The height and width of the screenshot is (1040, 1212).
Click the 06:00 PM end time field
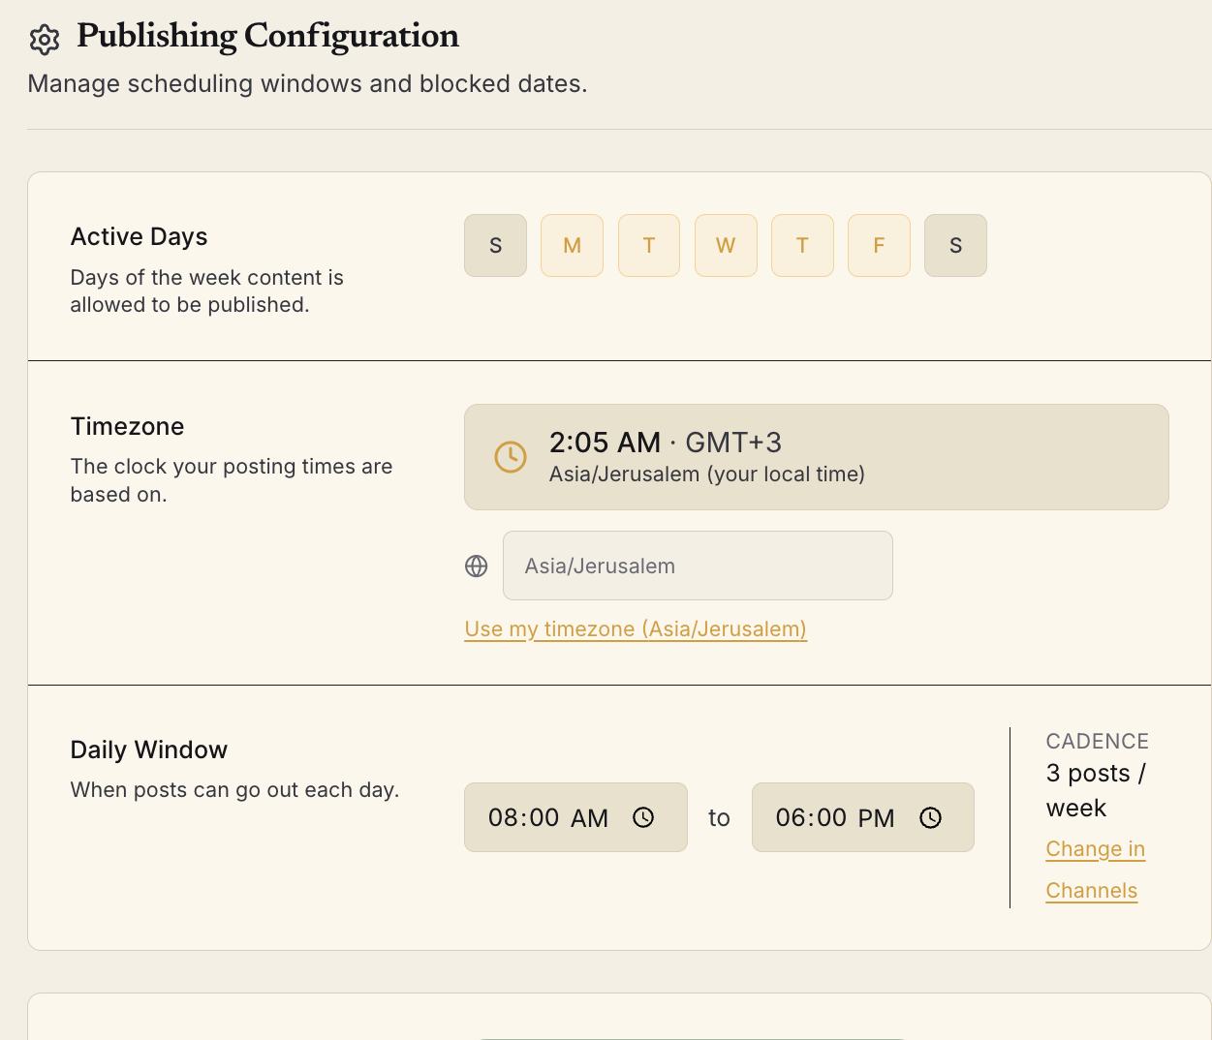(x=862, y=817)
